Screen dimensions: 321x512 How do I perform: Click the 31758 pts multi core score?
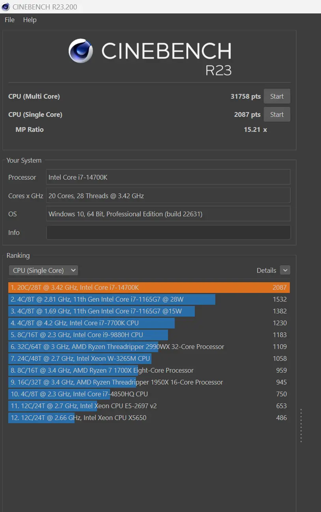click(246, 96)
